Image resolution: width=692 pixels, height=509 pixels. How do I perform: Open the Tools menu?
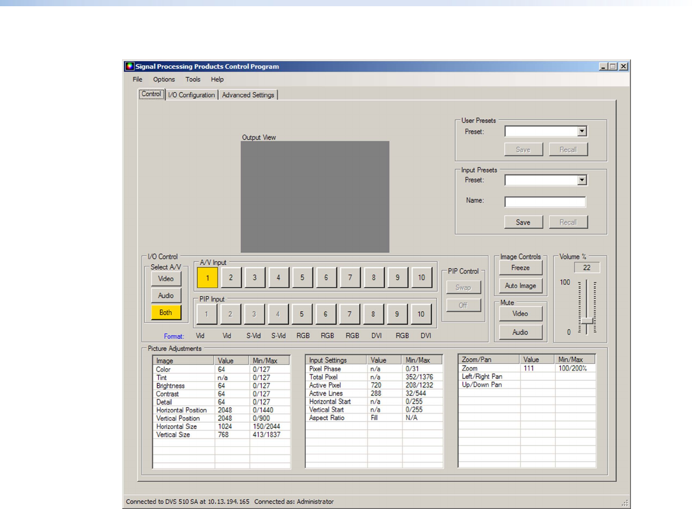coord(193,80)
